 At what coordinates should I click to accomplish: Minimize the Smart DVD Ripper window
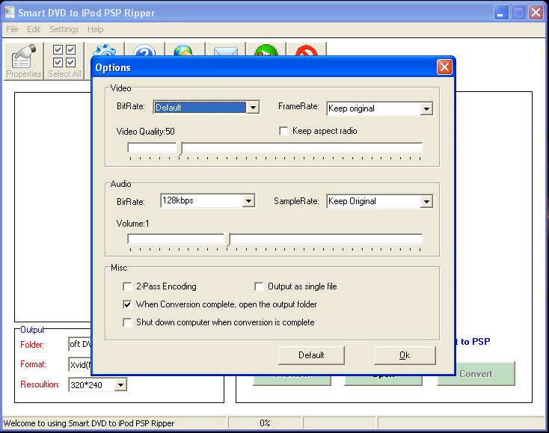pos(501,13)
